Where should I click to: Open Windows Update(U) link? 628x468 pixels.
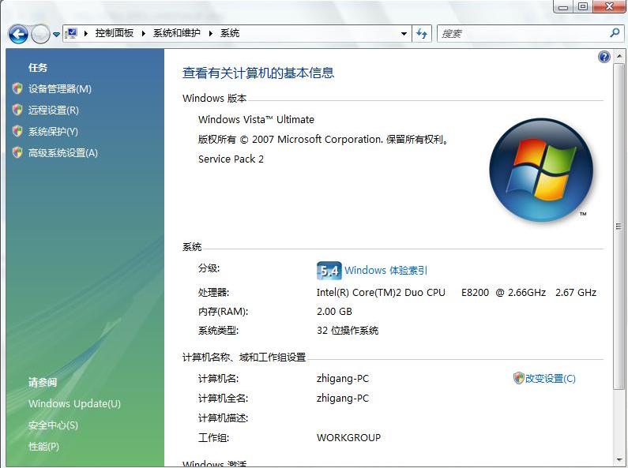[x=74, y=403]
